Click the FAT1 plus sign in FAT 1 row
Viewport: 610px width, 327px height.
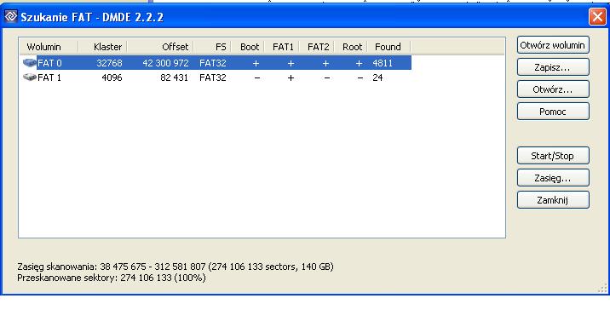point(291,77)
